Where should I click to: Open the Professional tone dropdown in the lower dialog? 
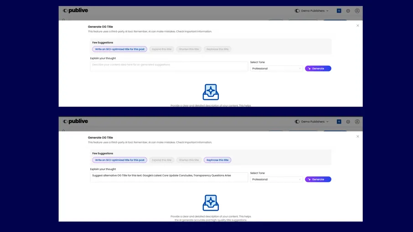click(x=276, y=179)
